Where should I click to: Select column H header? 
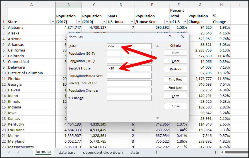click(x=221, y=5)
